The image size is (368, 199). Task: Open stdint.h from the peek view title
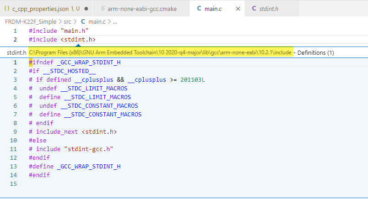(x=16, y=52)
